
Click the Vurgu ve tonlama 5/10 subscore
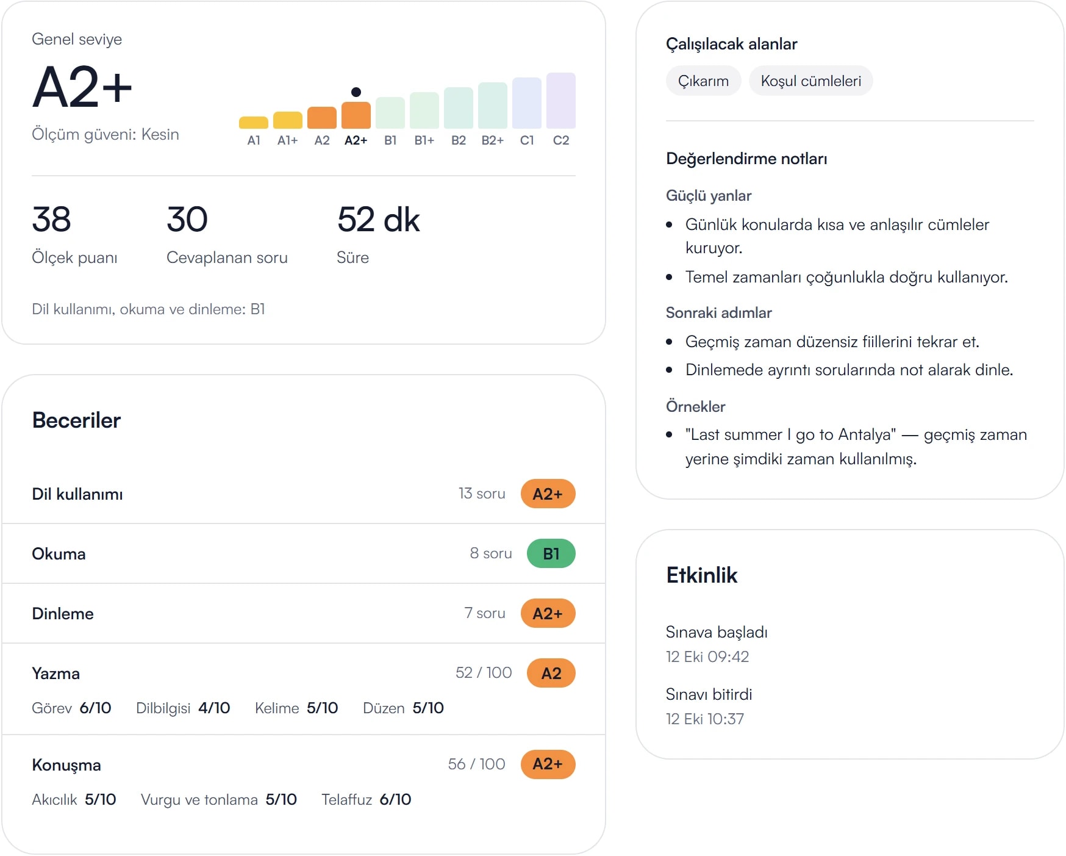tap(219, 799)
